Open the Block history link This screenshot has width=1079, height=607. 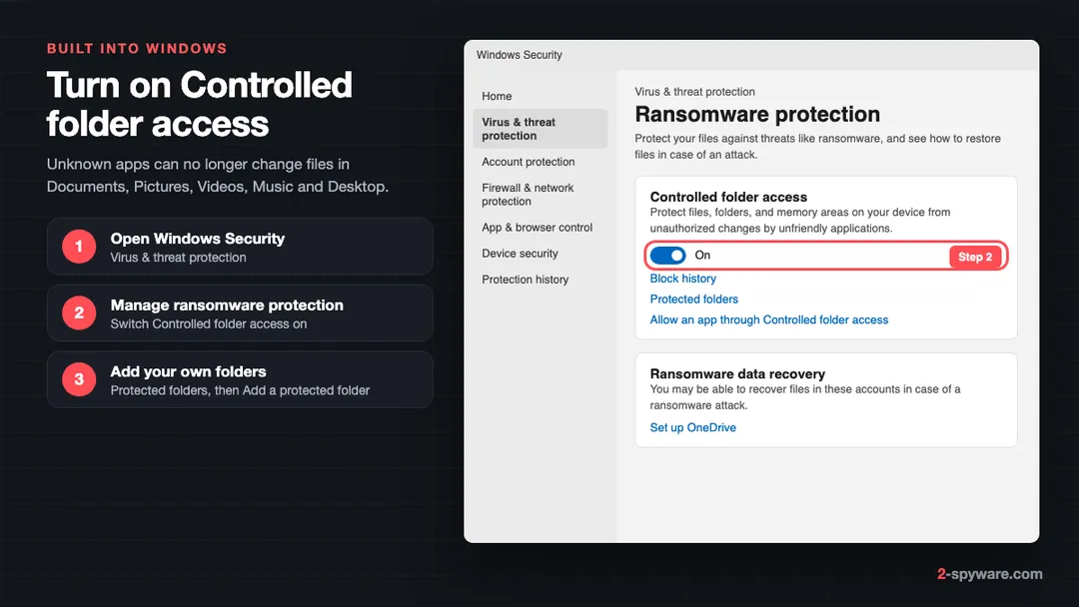coord(682,279)
